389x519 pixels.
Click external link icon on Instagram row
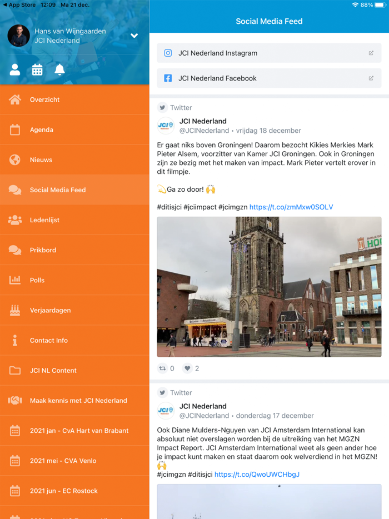(x=371, y=53)
